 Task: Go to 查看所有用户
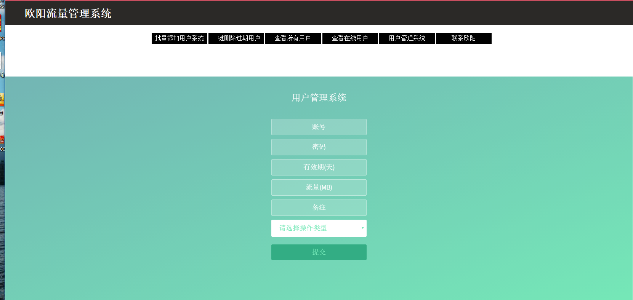(x=293, y=38)
